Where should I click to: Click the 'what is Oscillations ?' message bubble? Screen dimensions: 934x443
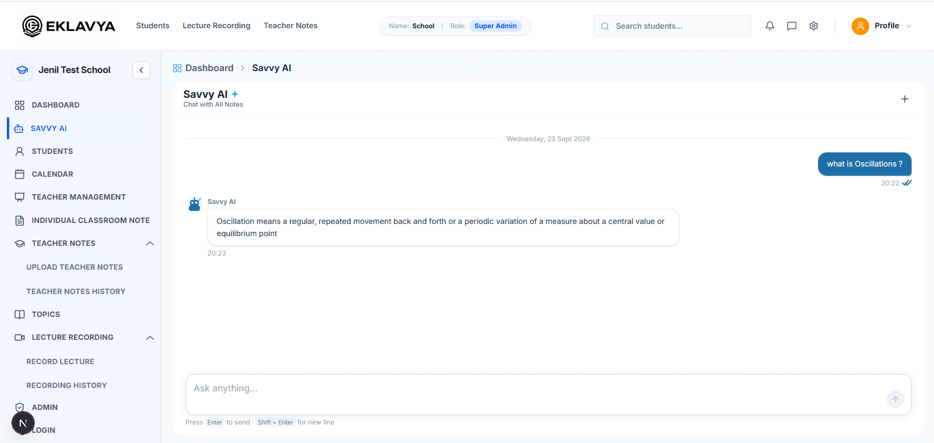coord(865,164)
